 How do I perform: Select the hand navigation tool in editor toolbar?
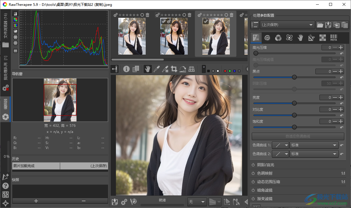click(x=148, y=69)
